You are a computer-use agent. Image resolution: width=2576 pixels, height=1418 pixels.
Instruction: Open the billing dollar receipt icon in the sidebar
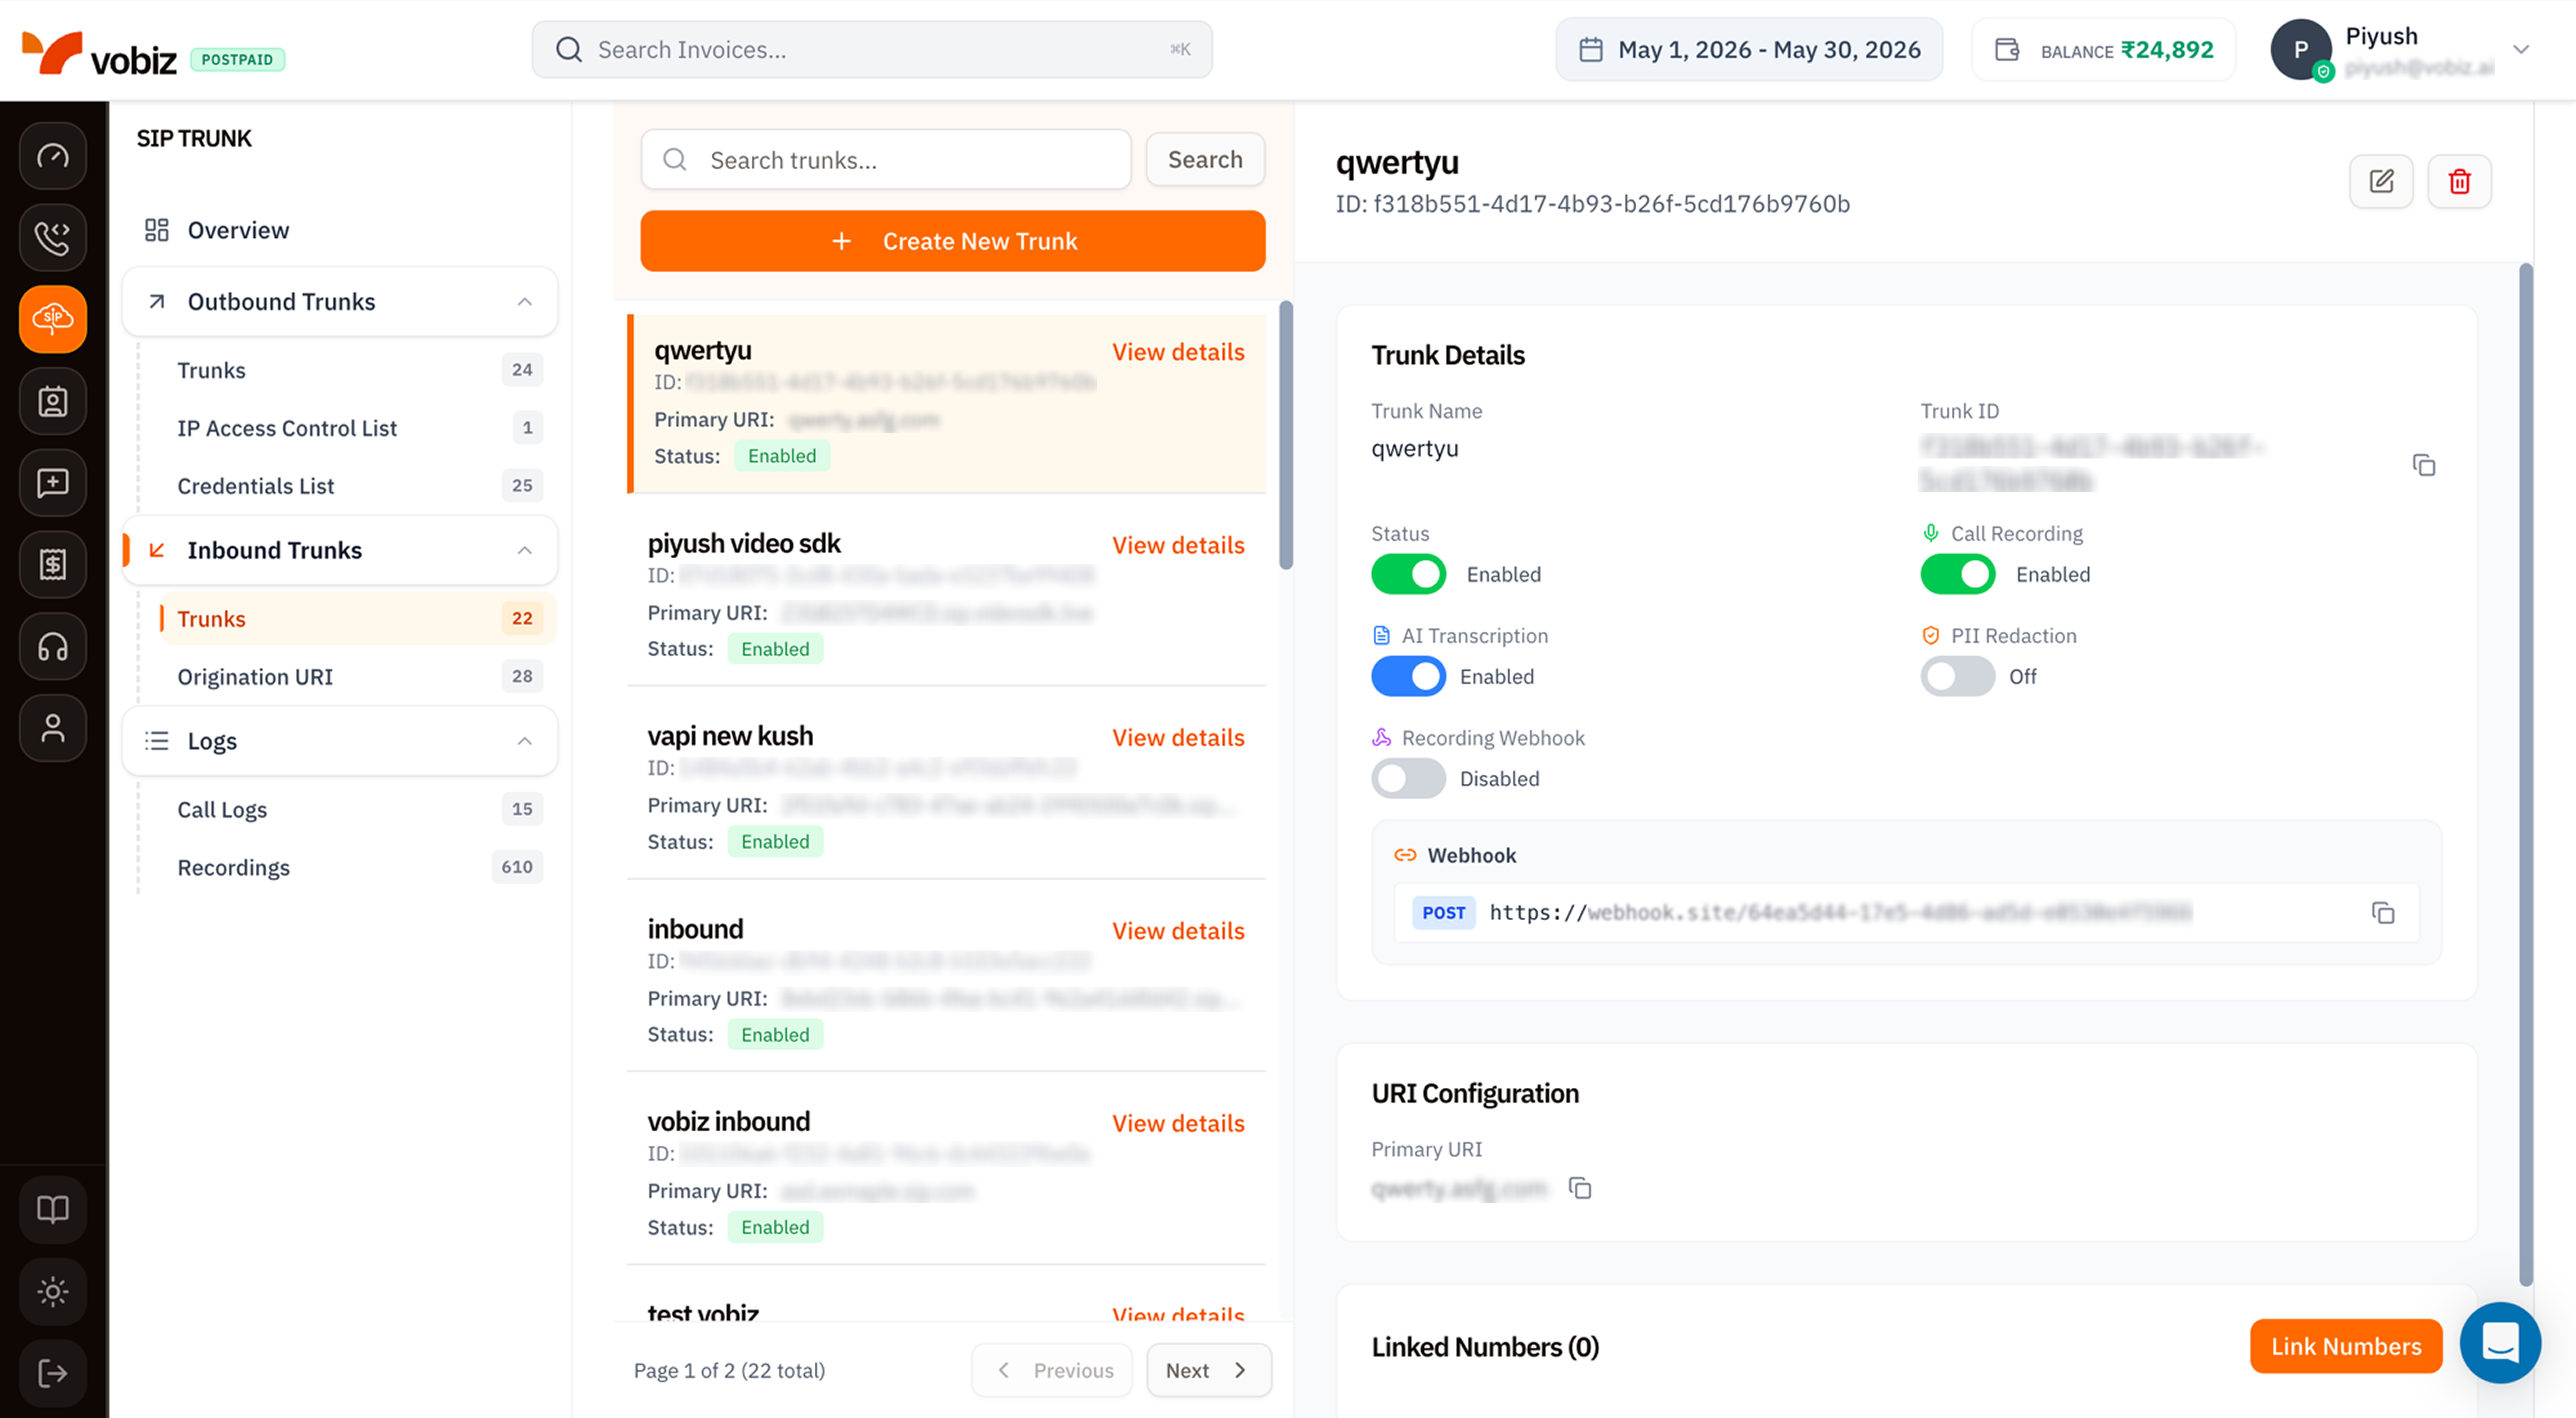(x=53, y=565)
